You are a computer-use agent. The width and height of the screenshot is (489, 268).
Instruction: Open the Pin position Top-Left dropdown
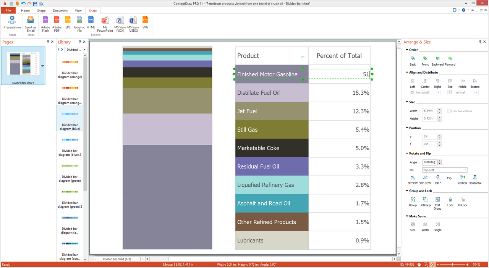click(x=445, y=170)
